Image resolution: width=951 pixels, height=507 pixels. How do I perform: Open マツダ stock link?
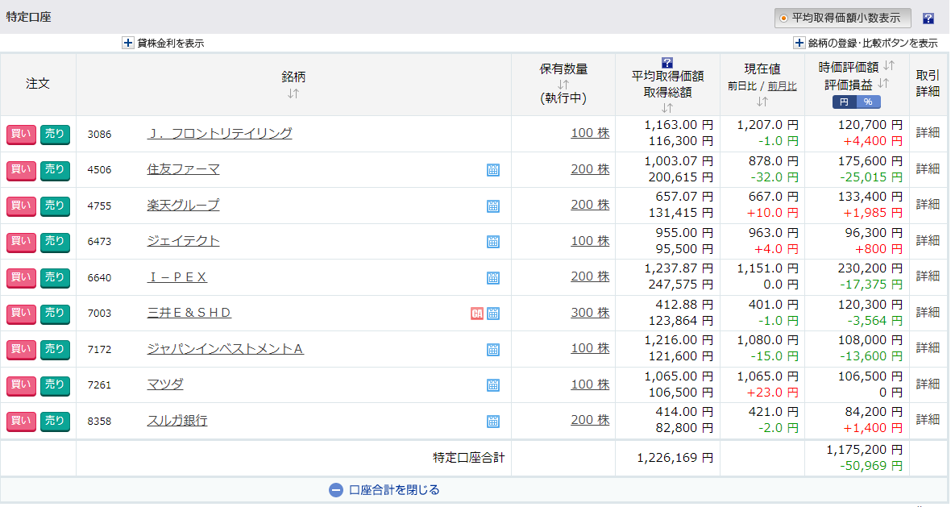[165, 384]
